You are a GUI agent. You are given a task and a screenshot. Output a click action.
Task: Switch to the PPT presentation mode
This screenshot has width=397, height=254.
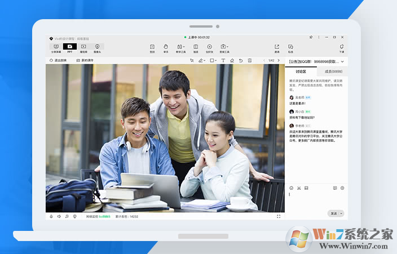[x=69, y=48]
